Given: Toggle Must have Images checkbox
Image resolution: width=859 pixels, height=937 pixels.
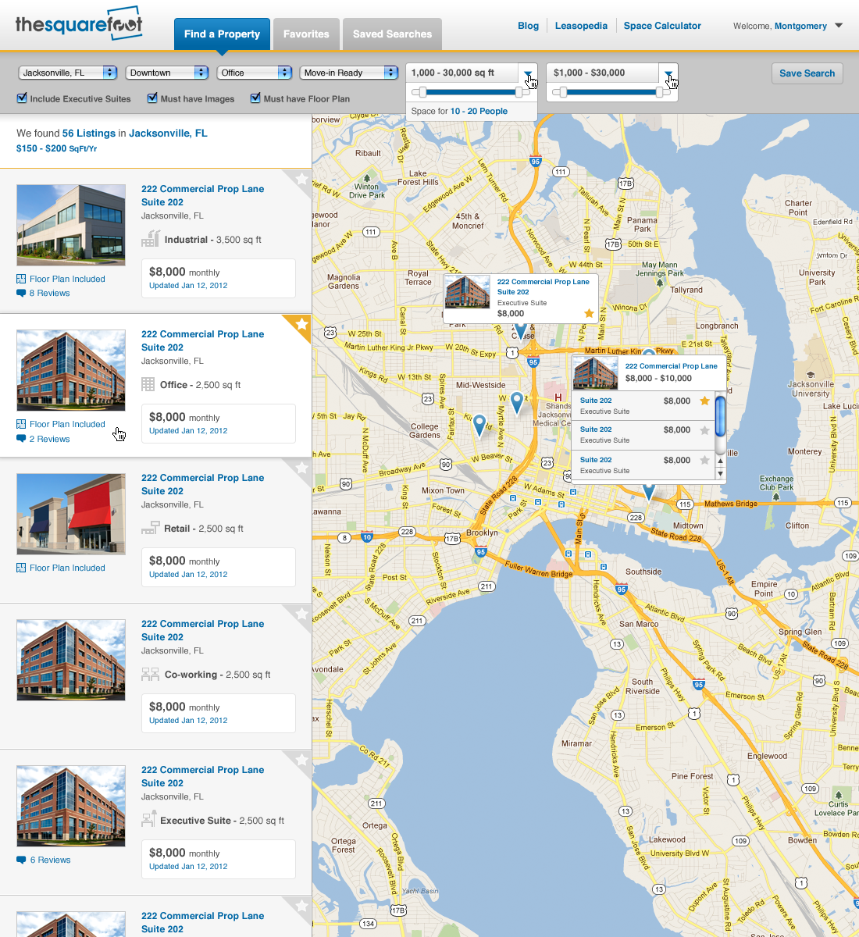Looking at the screenshot, I should coord(151,98).
